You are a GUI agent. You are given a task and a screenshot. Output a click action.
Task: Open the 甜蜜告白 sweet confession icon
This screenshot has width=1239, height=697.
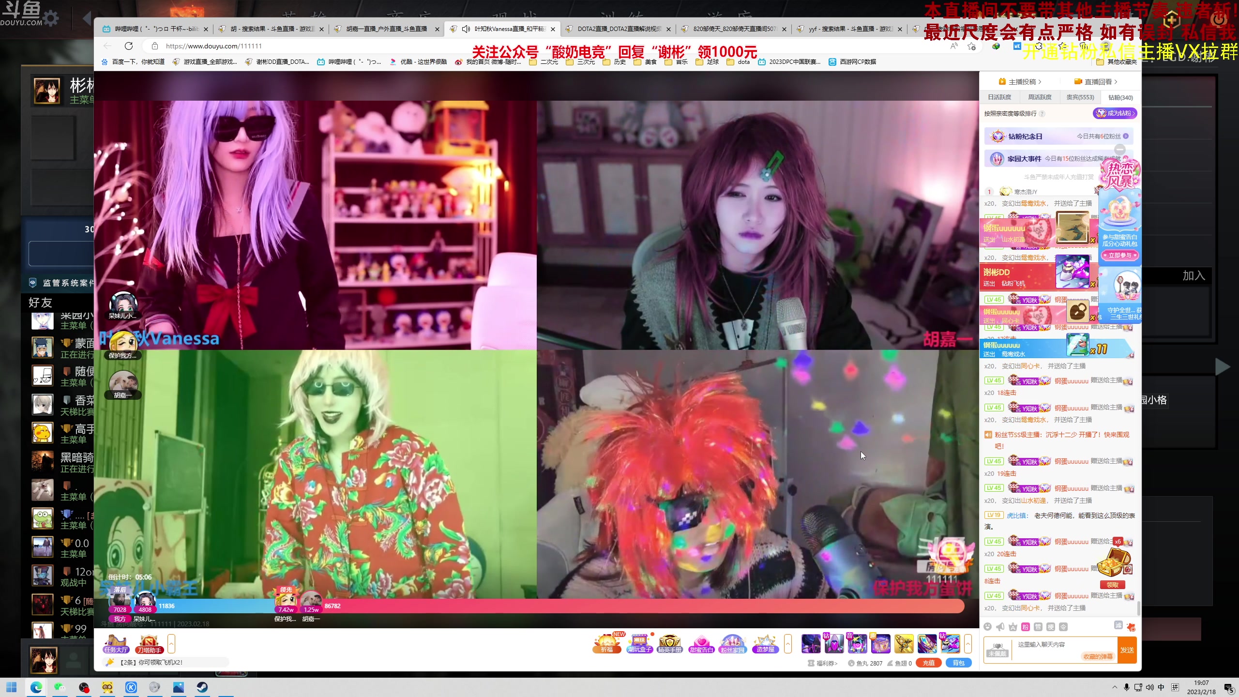[x=701, y=643]
